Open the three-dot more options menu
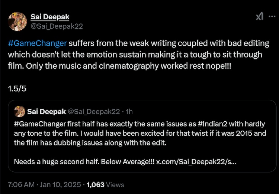Image resolution: width=279 pixels, height=194 pixels. point(272,16)
